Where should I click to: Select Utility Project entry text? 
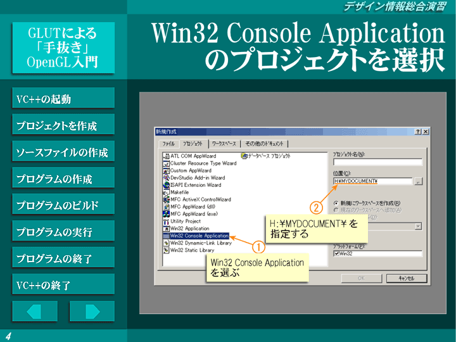pyautogui.click(x=186, y=221)
